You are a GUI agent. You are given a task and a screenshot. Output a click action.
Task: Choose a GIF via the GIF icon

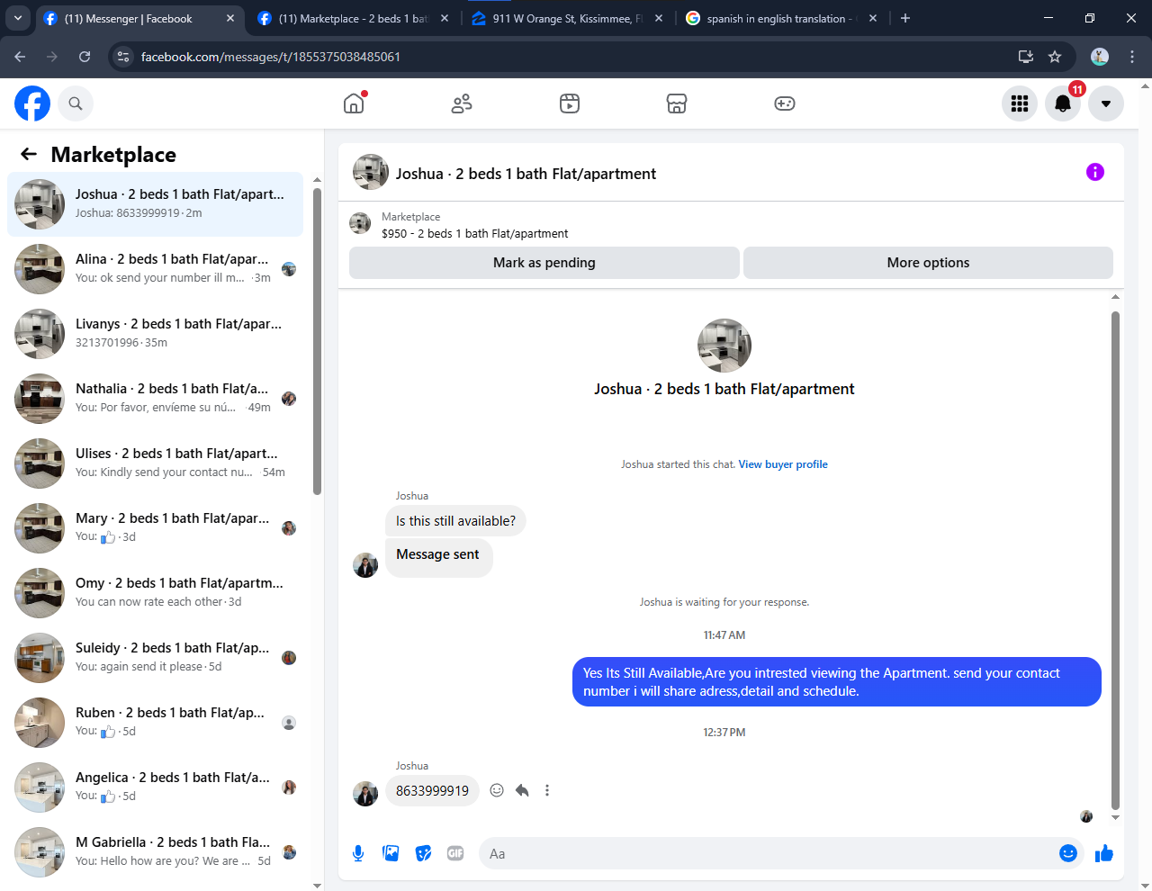coord(455,853)
